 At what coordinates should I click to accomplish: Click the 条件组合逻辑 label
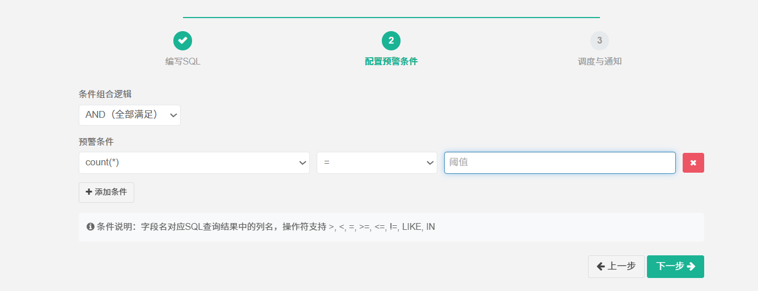tap(105, 94)
